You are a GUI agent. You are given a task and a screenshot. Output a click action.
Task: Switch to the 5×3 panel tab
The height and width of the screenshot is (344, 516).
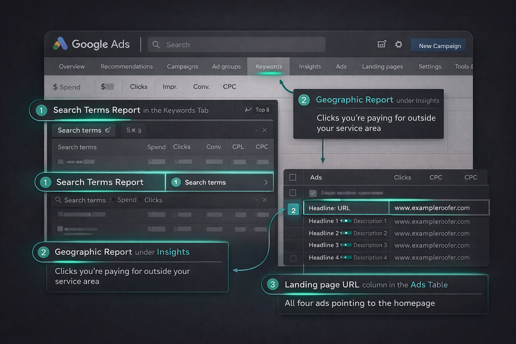(x=134, y=130)
